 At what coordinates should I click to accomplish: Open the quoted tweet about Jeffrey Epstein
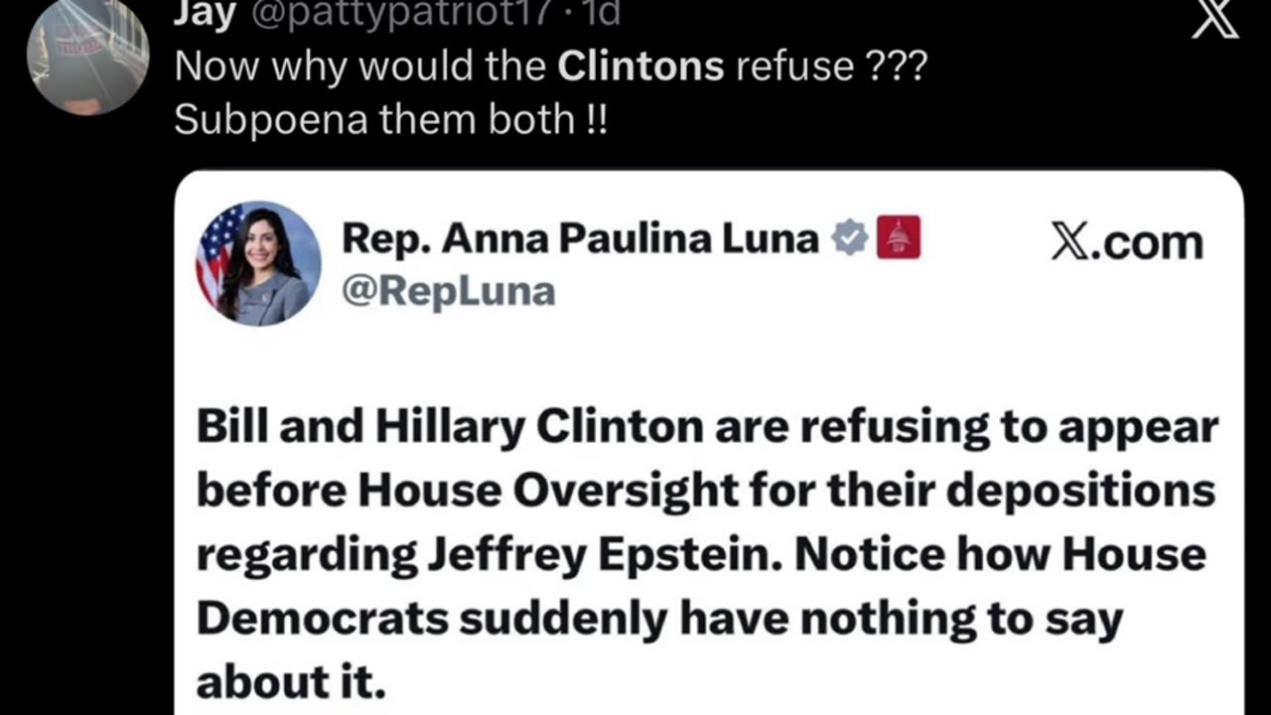(x=709, y=443)
